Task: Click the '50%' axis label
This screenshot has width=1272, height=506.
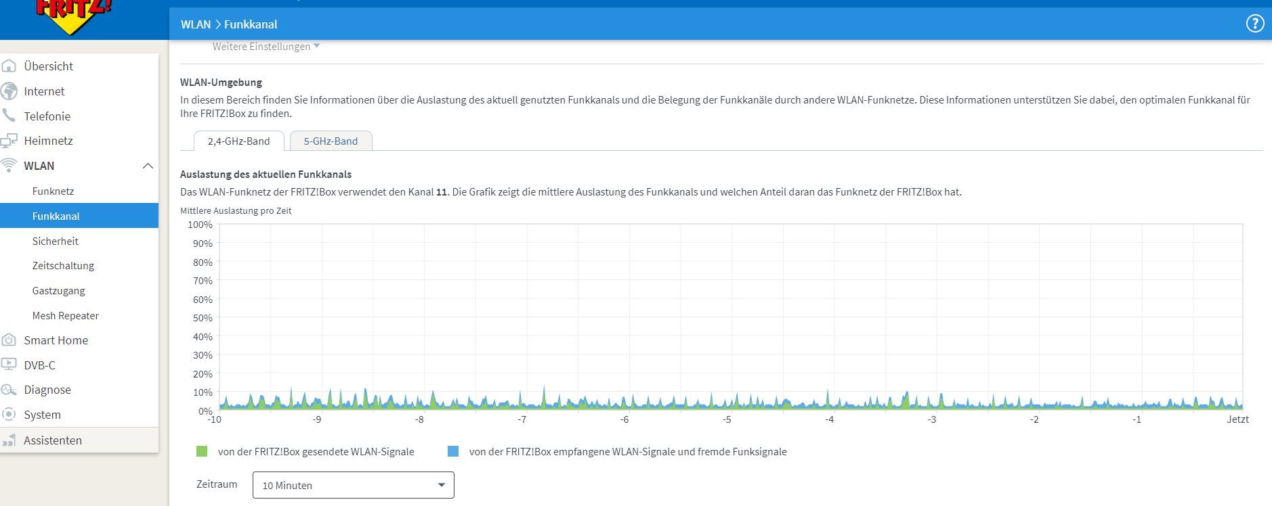Action: 203,318
